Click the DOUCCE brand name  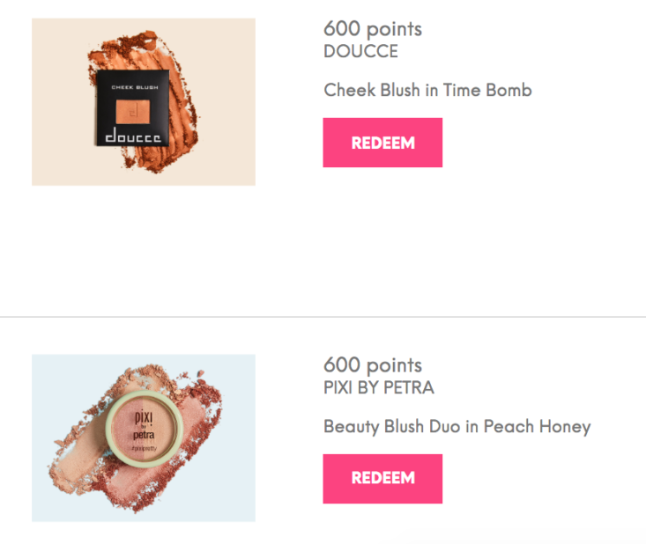tap(360, 51)
